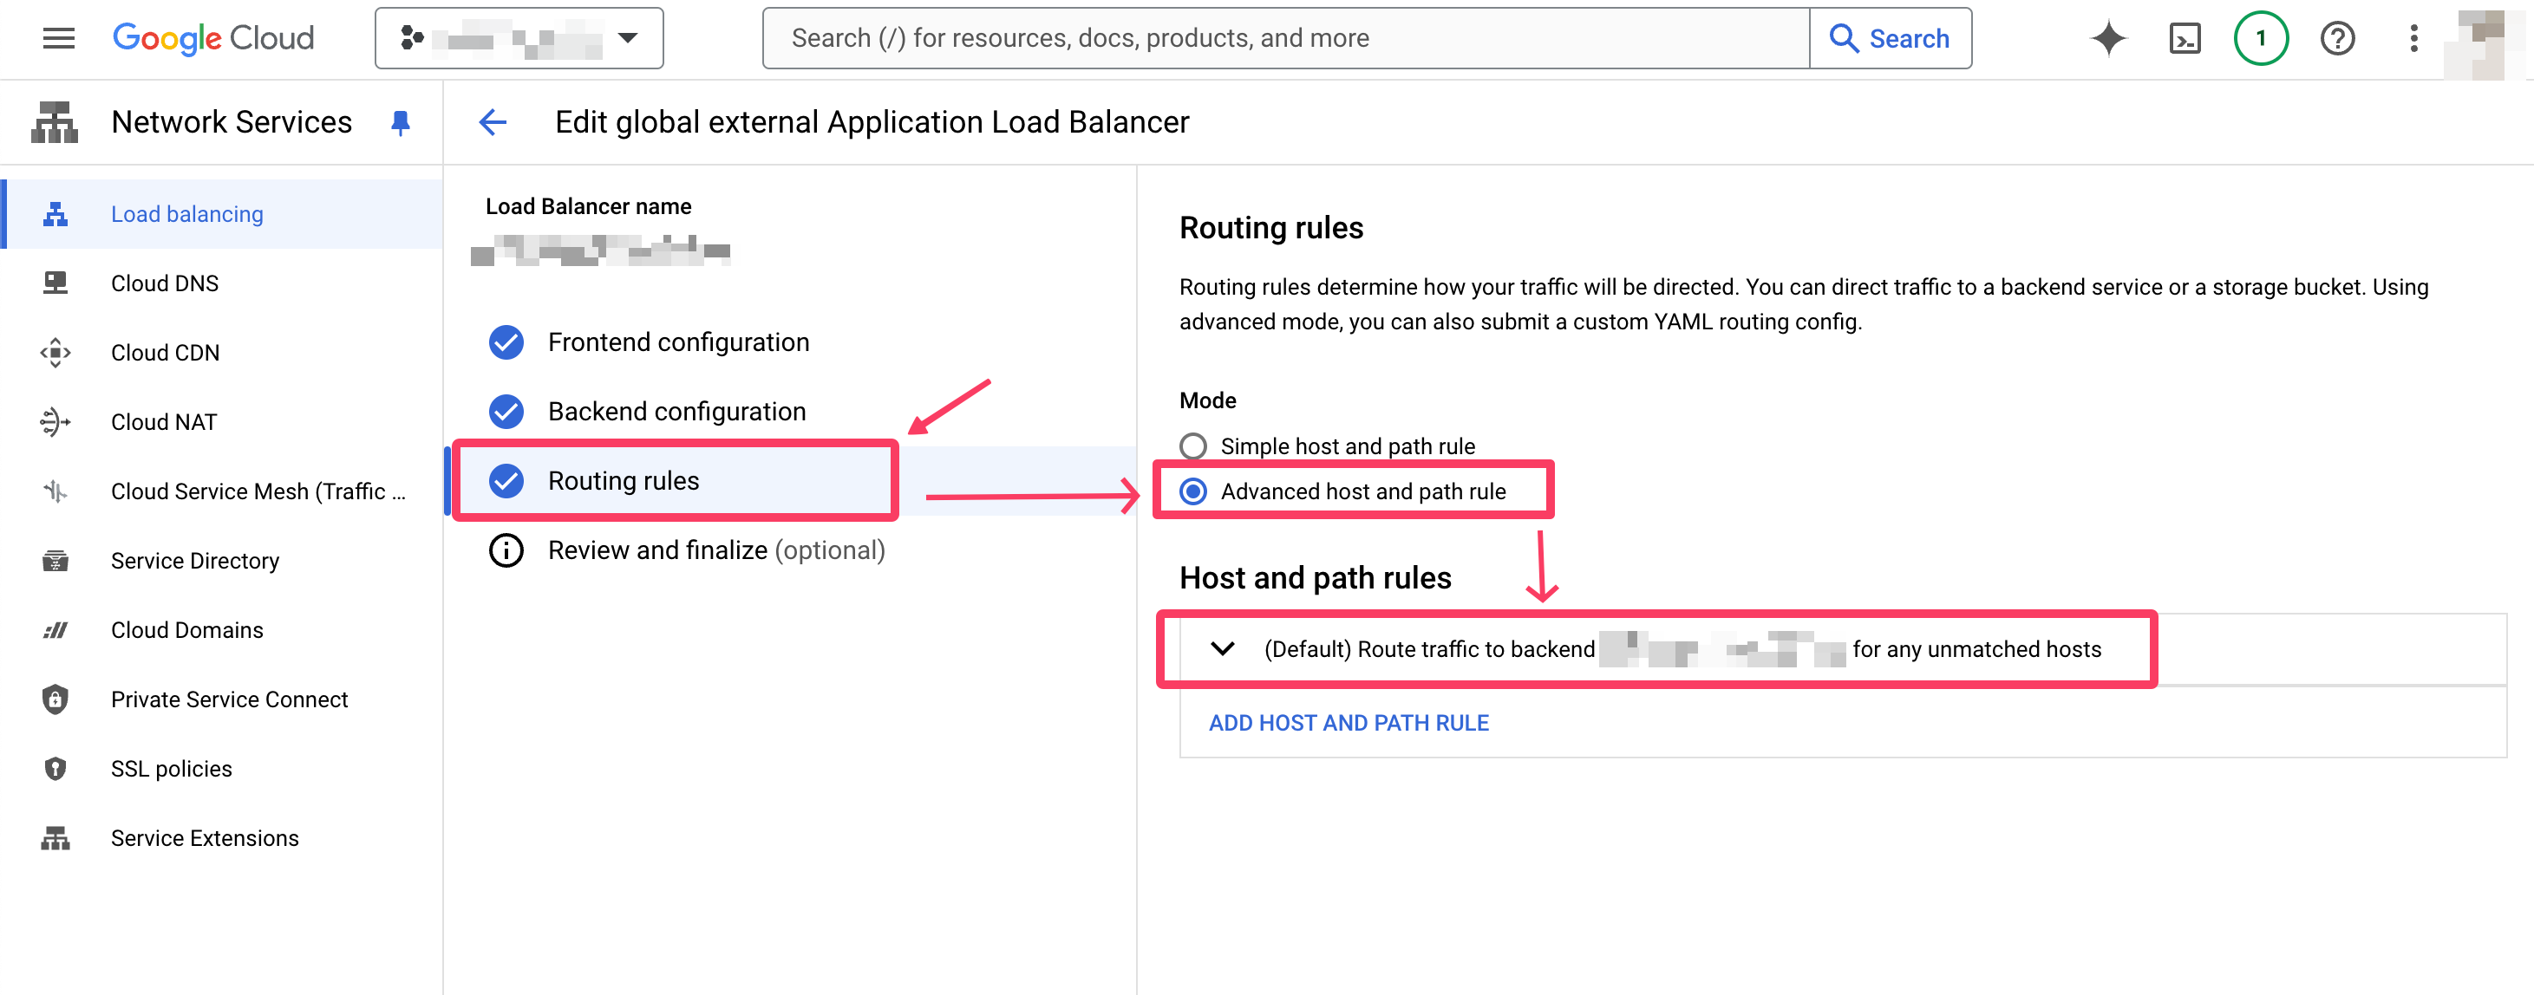The height and width of the screenshot is (995, 2534).
Task: Go back using the left arrow
Action: tap(492, 122)
